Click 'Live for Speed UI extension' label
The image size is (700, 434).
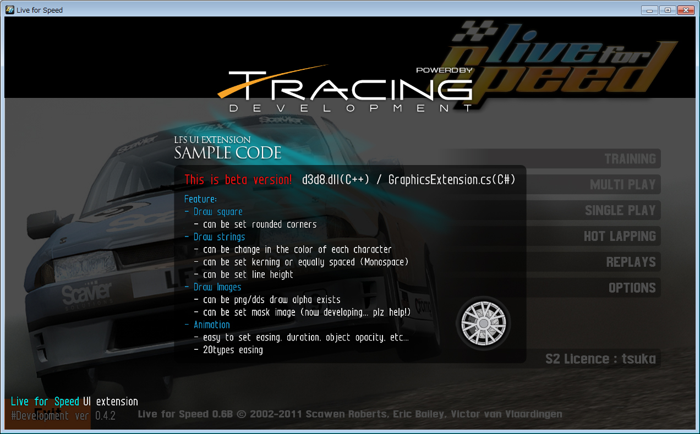coord(74,402)
